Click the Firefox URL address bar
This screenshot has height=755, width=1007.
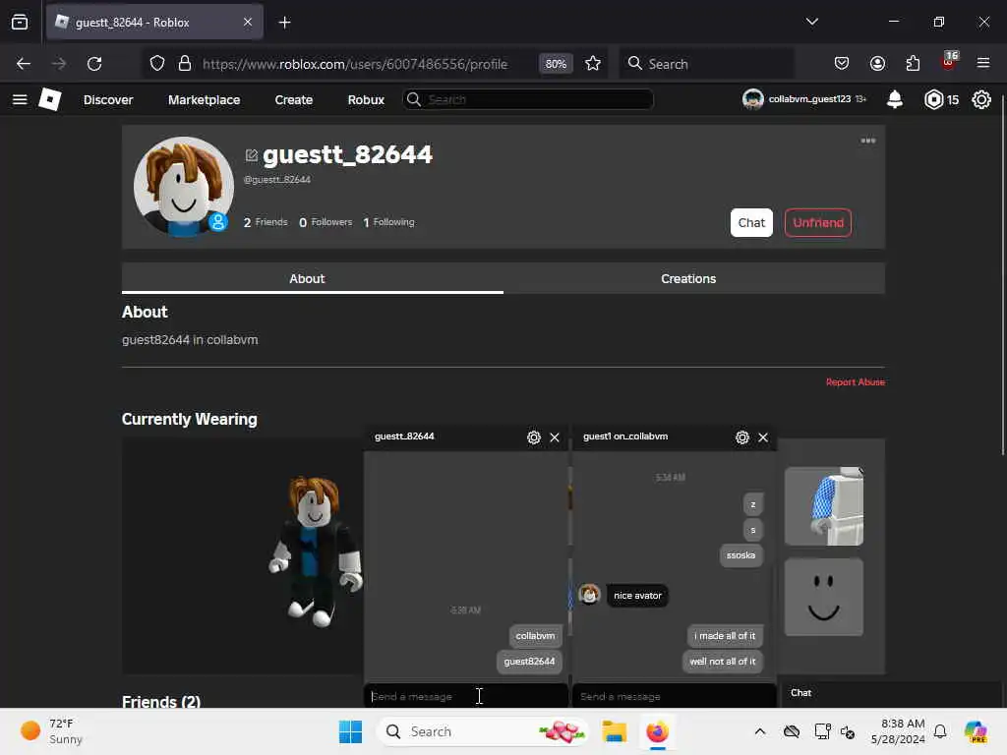(354, 64)
